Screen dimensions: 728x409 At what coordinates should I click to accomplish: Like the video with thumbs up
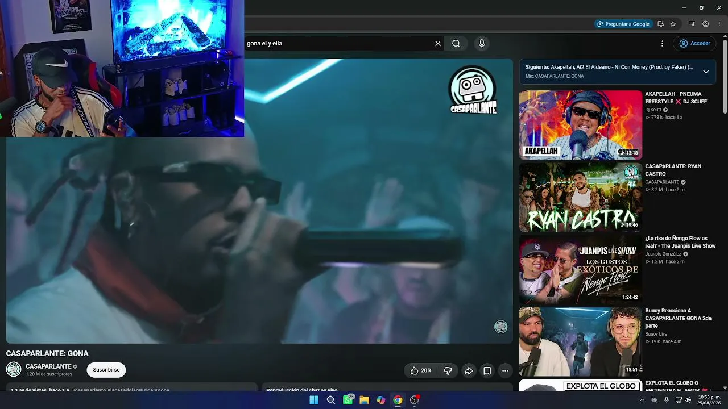(421, 370)
